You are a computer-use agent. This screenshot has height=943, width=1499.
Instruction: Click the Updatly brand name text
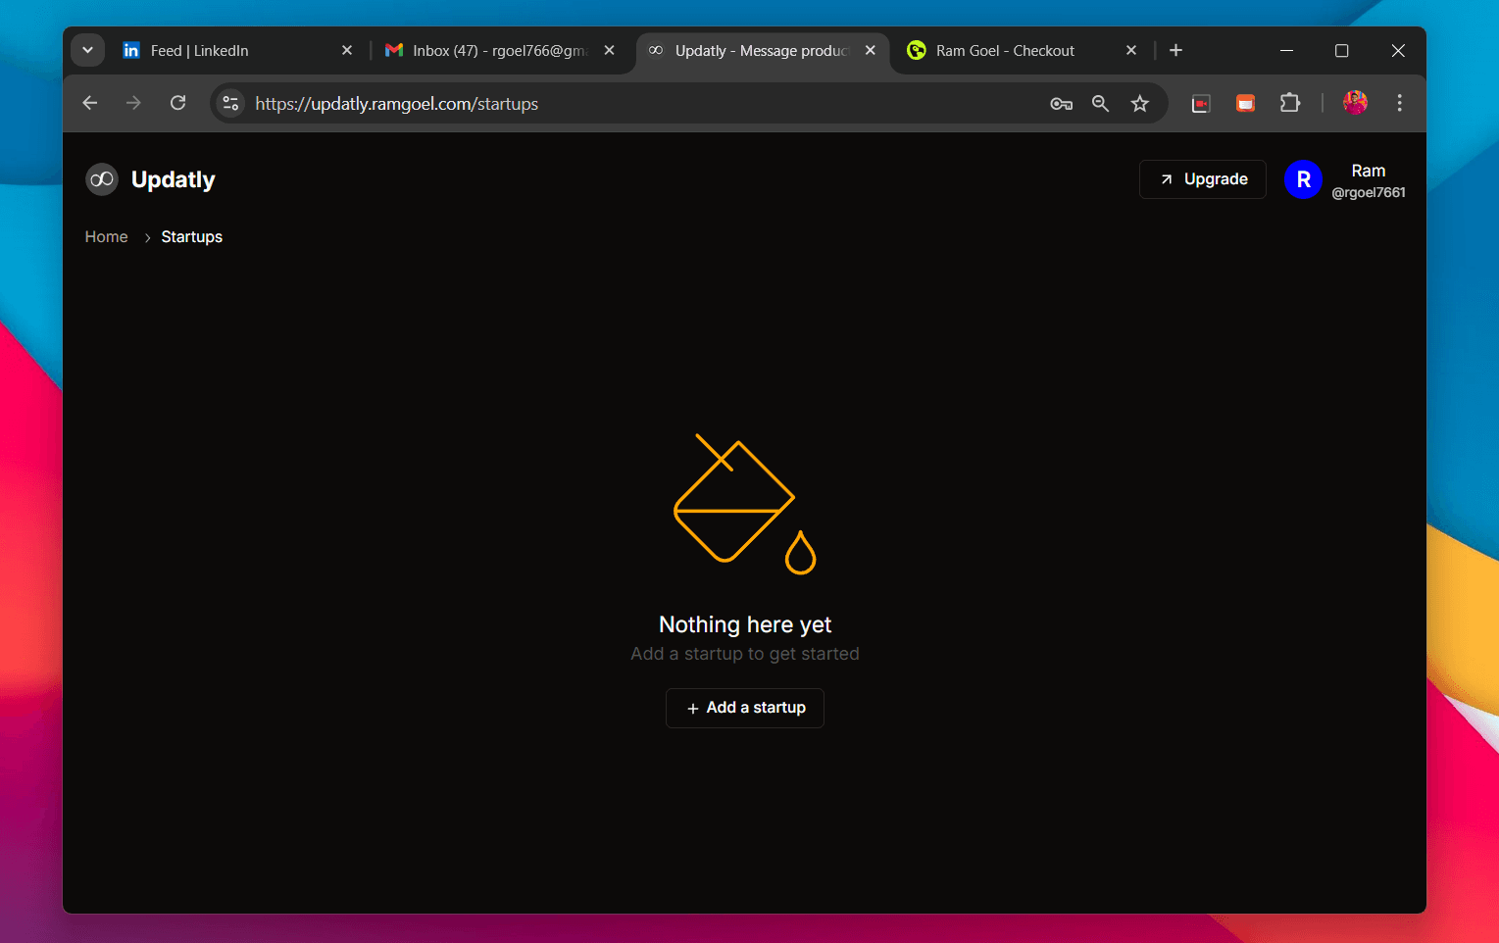click(x=174, y=179)
